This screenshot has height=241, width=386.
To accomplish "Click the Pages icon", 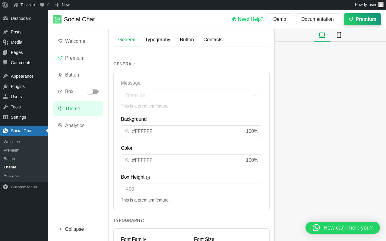I will pyautogui.click(x=5, y=52).
